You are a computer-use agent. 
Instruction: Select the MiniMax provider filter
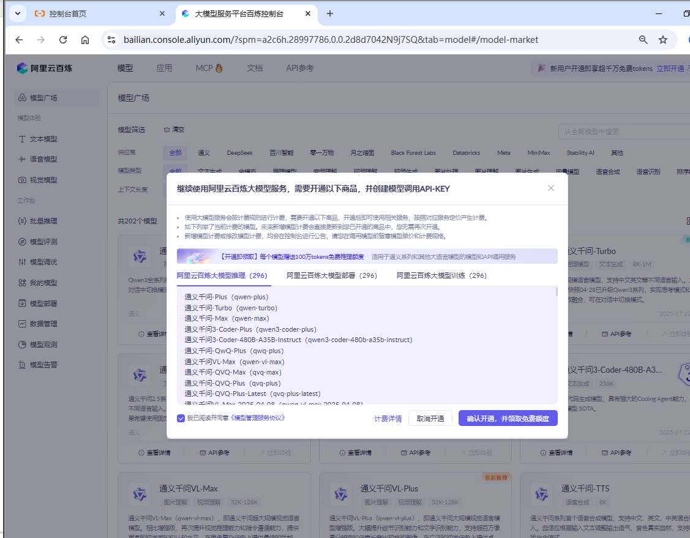tap(539, 152)
